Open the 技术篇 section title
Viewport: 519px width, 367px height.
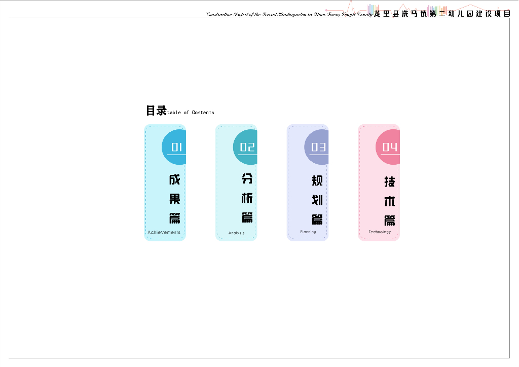[x=389, y=201]
